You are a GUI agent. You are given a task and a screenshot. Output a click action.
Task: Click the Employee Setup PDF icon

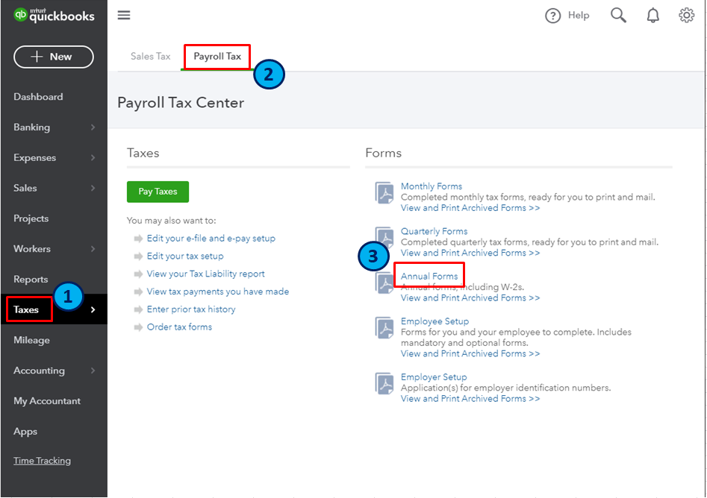pyautogui.click(x=384, y=328)
